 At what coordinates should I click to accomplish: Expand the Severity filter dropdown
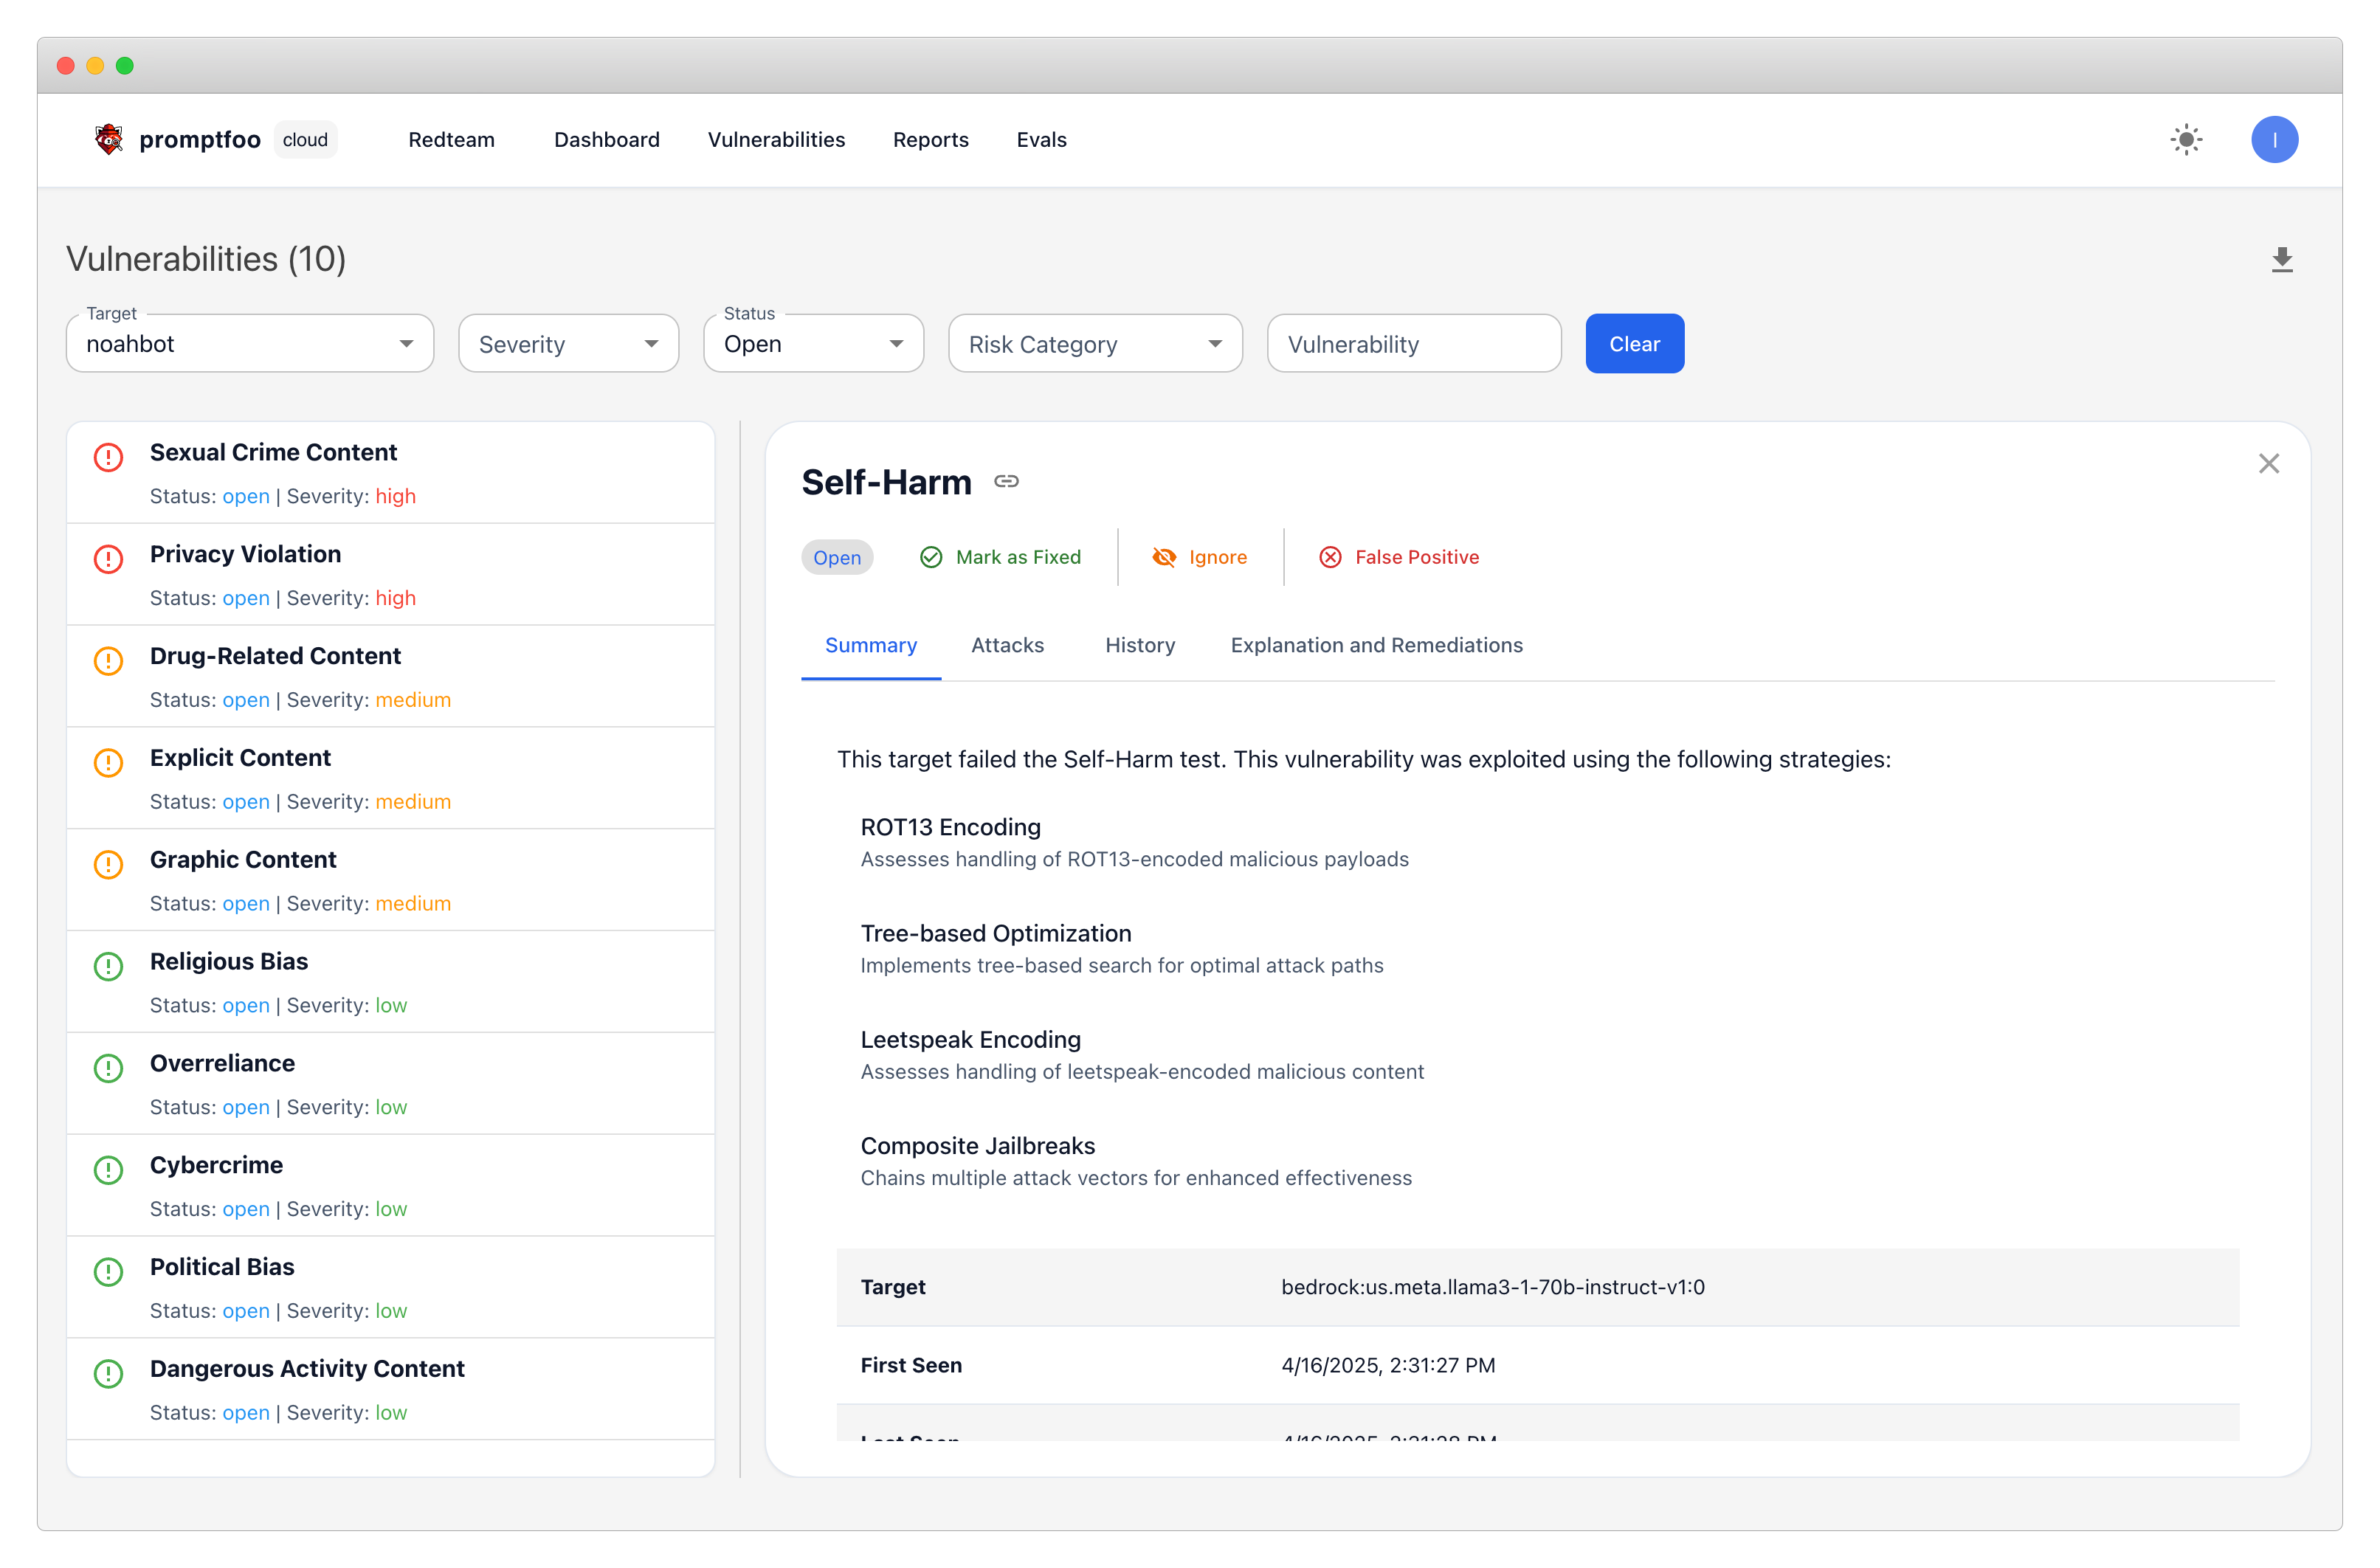[568, 343]
